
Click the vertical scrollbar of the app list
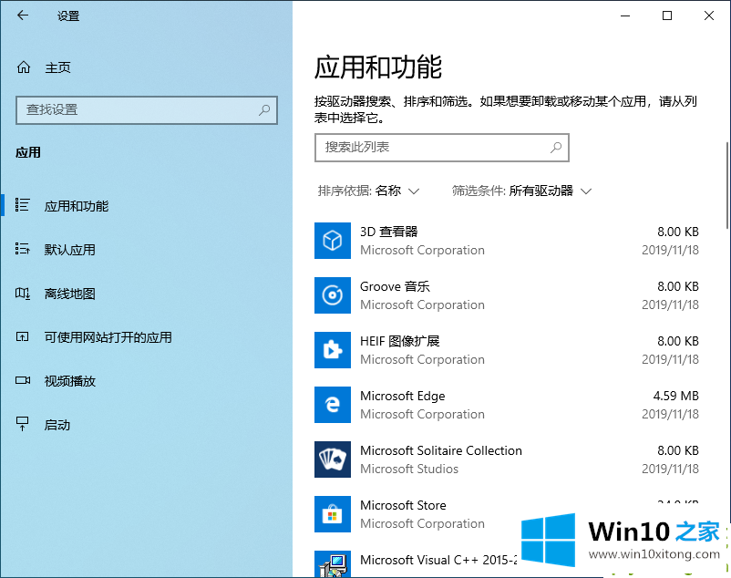pyautogui.click(x=726, y=184)
